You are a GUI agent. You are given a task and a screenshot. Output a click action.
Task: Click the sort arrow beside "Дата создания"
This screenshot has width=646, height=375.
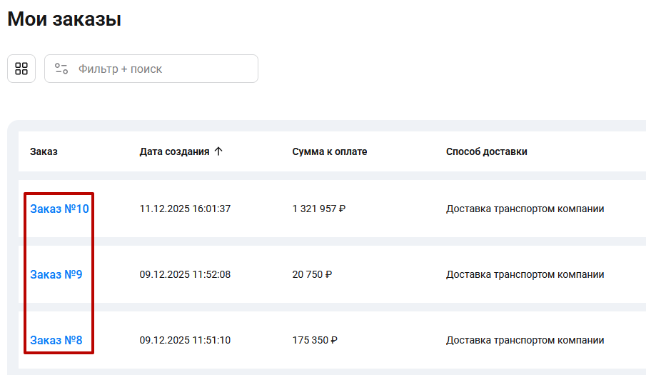tap(218, 151)
